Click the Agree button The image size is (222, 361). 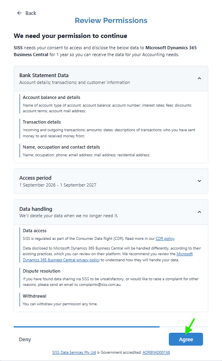pos(186,339)
